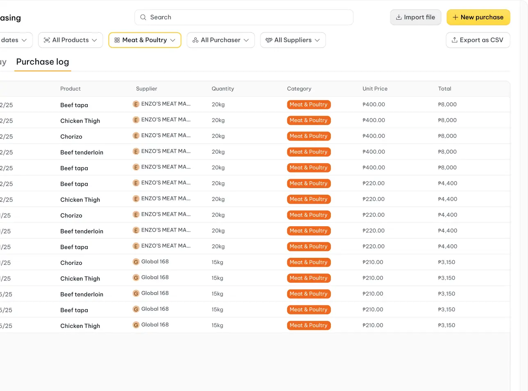Expand the All Products dropdown chevron

tap(95, 40)
